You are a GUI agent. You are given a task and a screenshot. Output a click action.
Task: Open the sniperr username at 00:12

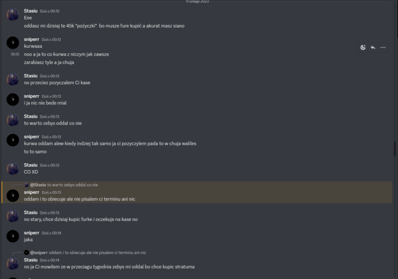(31, 39)
